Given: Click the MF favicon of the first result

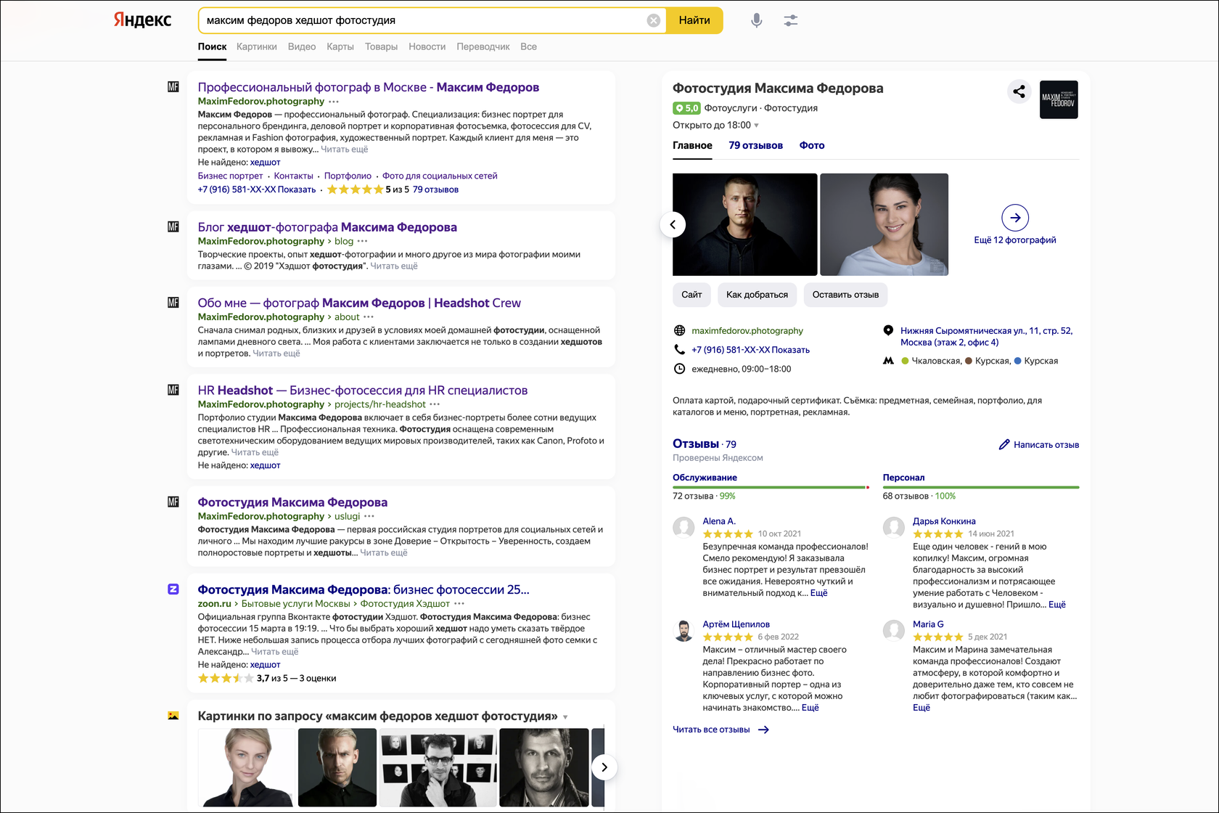Looking at the screenshot, I should (x=173, y=87).
